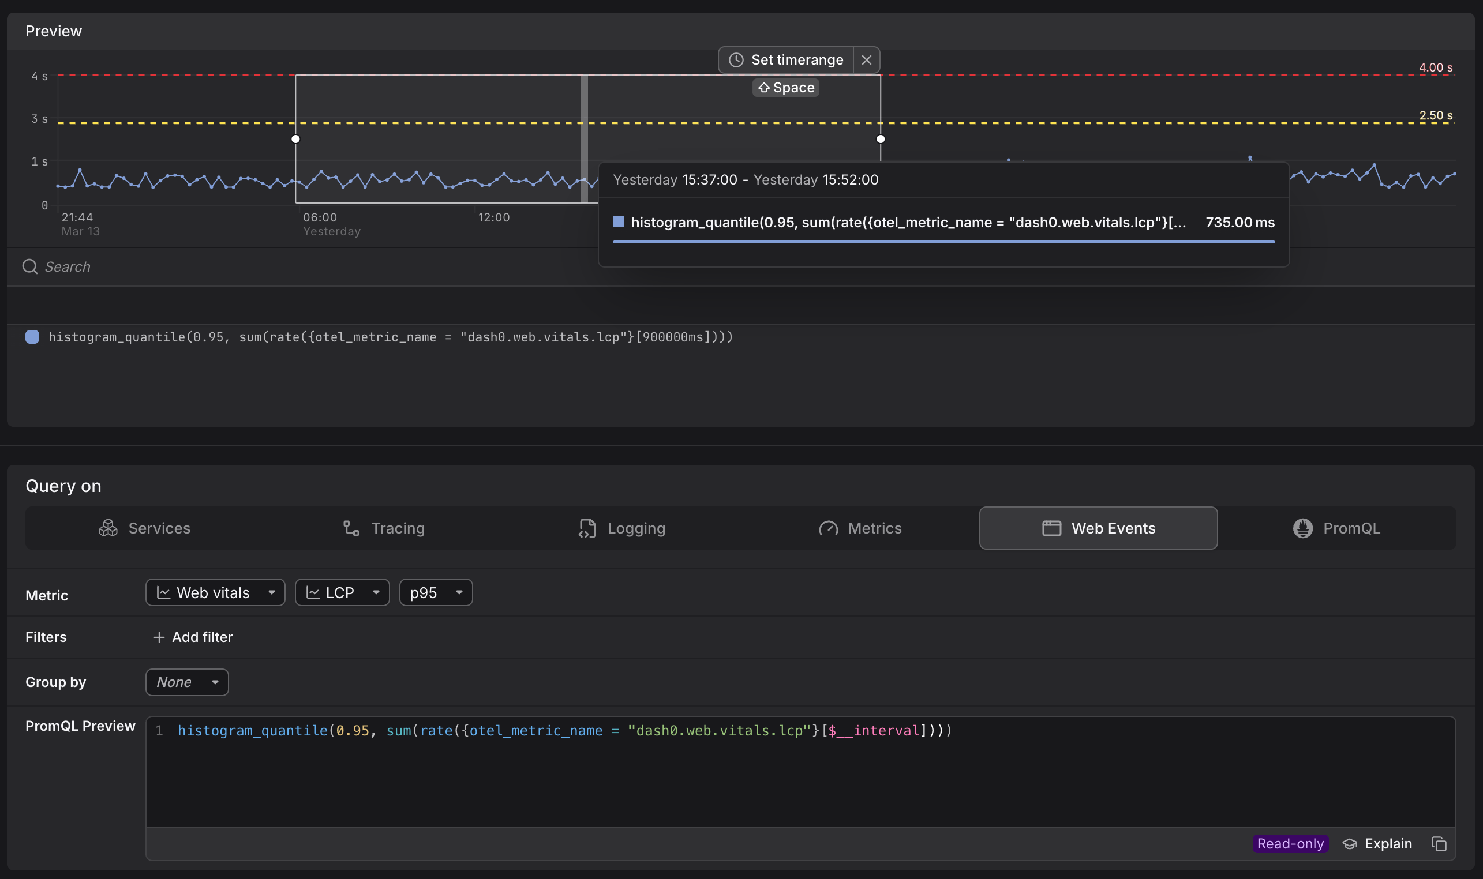
Task: Expand the LCP metric selector
Action: (342, 592)
